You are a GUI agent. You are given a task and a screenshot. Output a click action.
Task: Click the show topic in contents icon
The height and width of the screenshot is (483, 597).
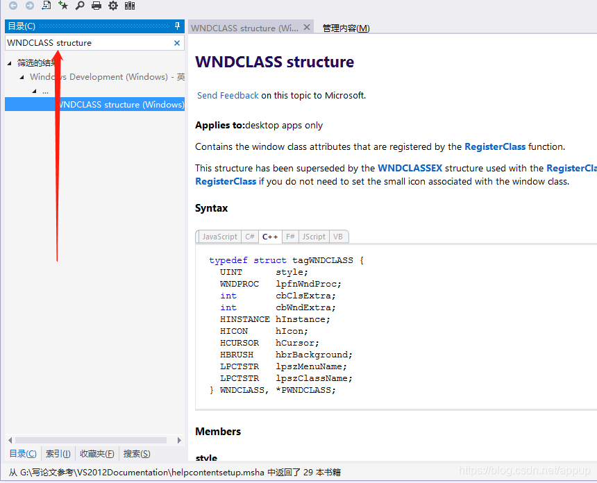coord(47,6)
